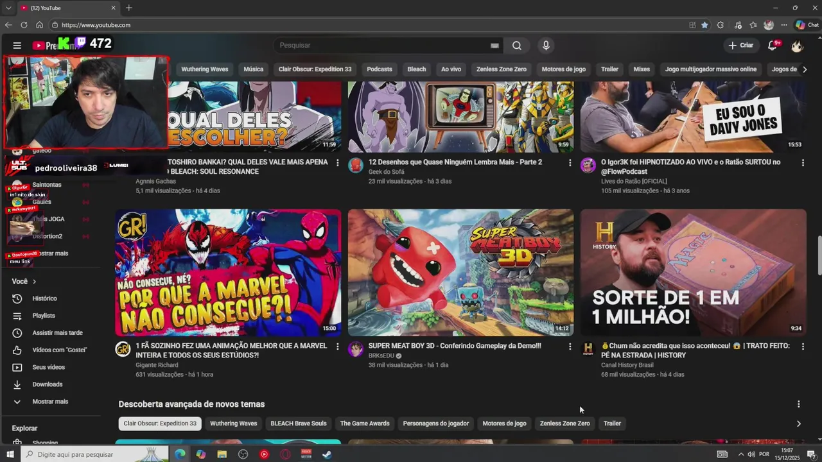Open the on-screen keyboard in search box
Screen dimensions: 822x462
coord(494,46)
